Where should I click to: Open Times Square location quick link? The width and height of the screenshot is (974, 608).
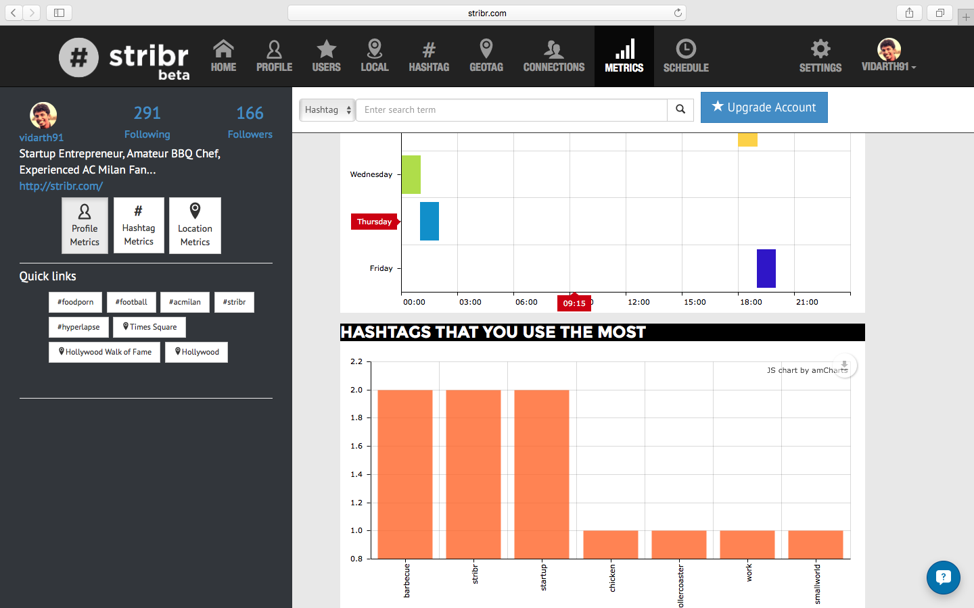149,327
